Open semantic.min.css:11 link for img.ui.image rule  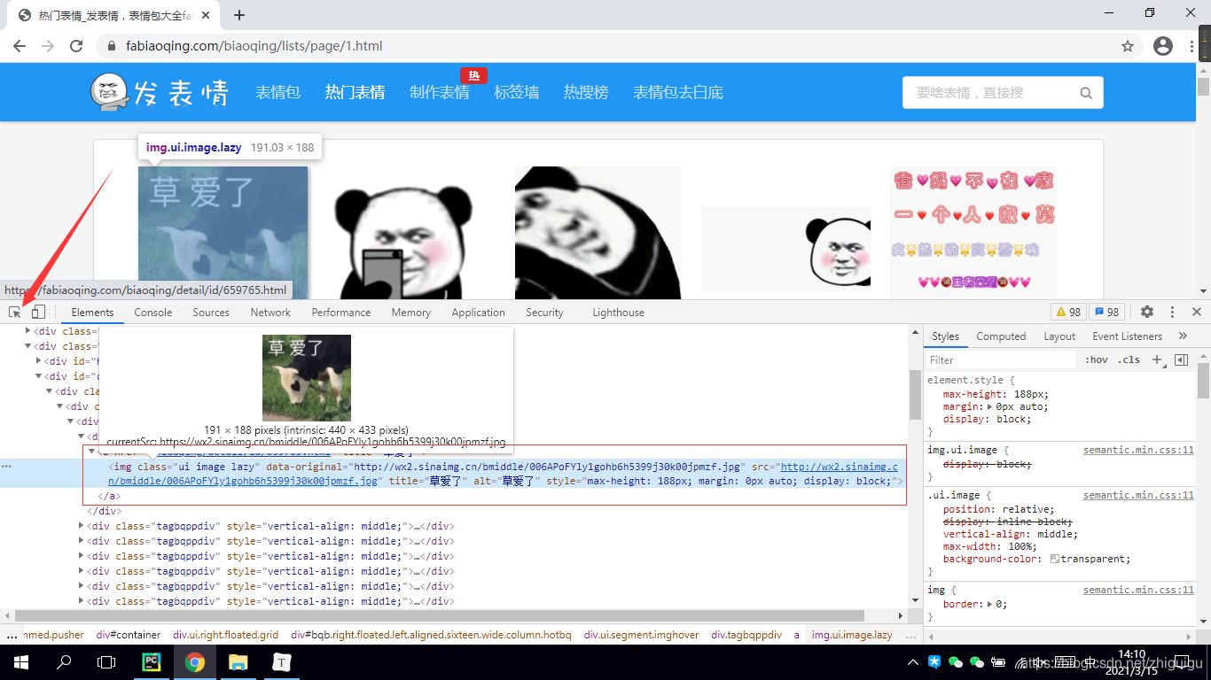(1138, 450)
